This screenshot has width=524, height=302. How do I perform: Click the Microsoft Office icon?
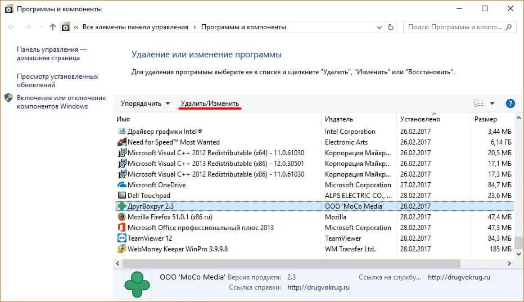[x=122, y=227]
